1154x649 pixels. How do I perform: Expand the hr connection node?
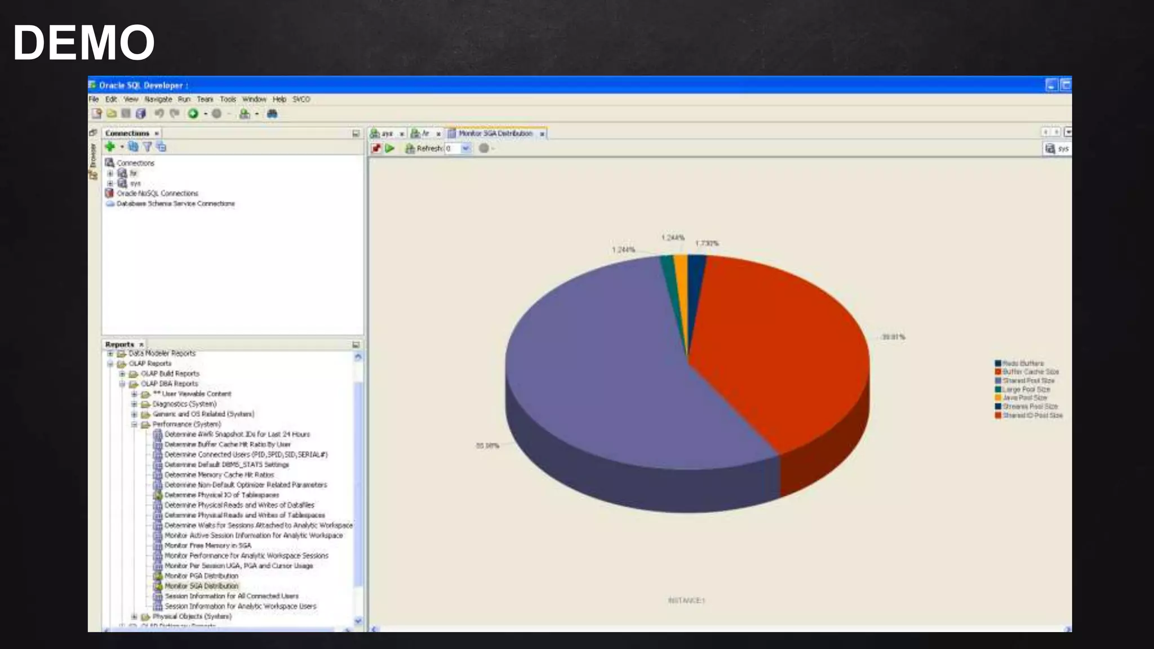click(110, 174)
